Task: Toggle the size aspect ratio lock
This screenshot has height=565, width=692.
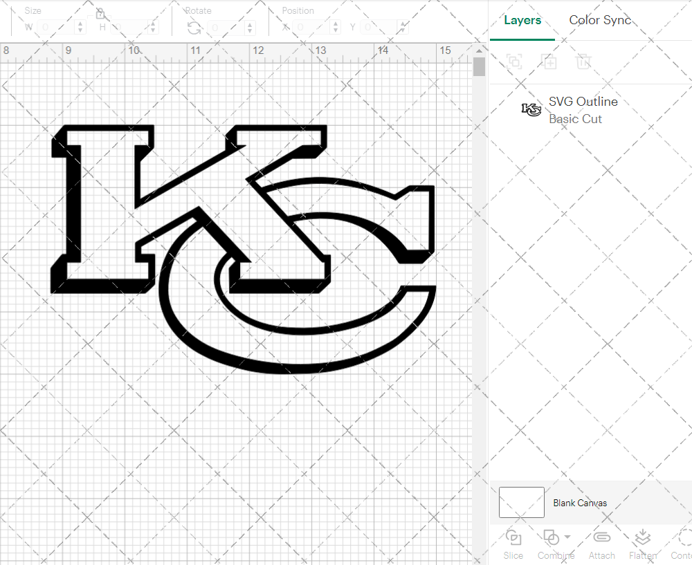Action: [x=100, y=14]
